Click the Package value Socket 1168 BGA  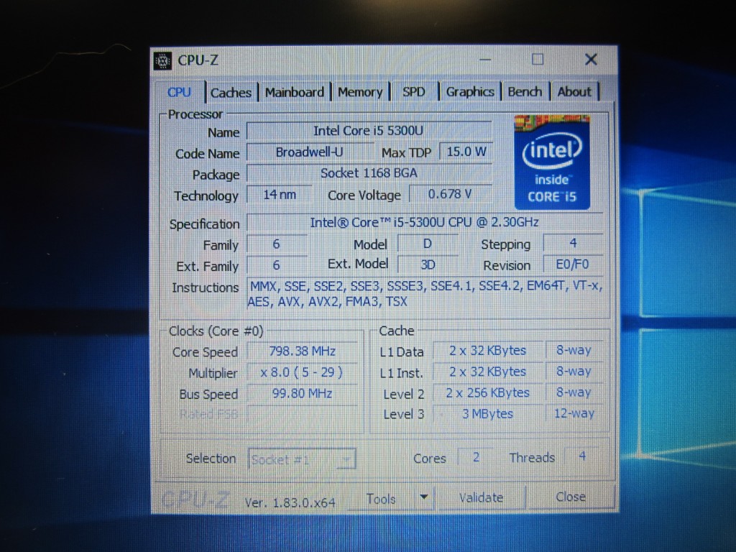point(369,173)
